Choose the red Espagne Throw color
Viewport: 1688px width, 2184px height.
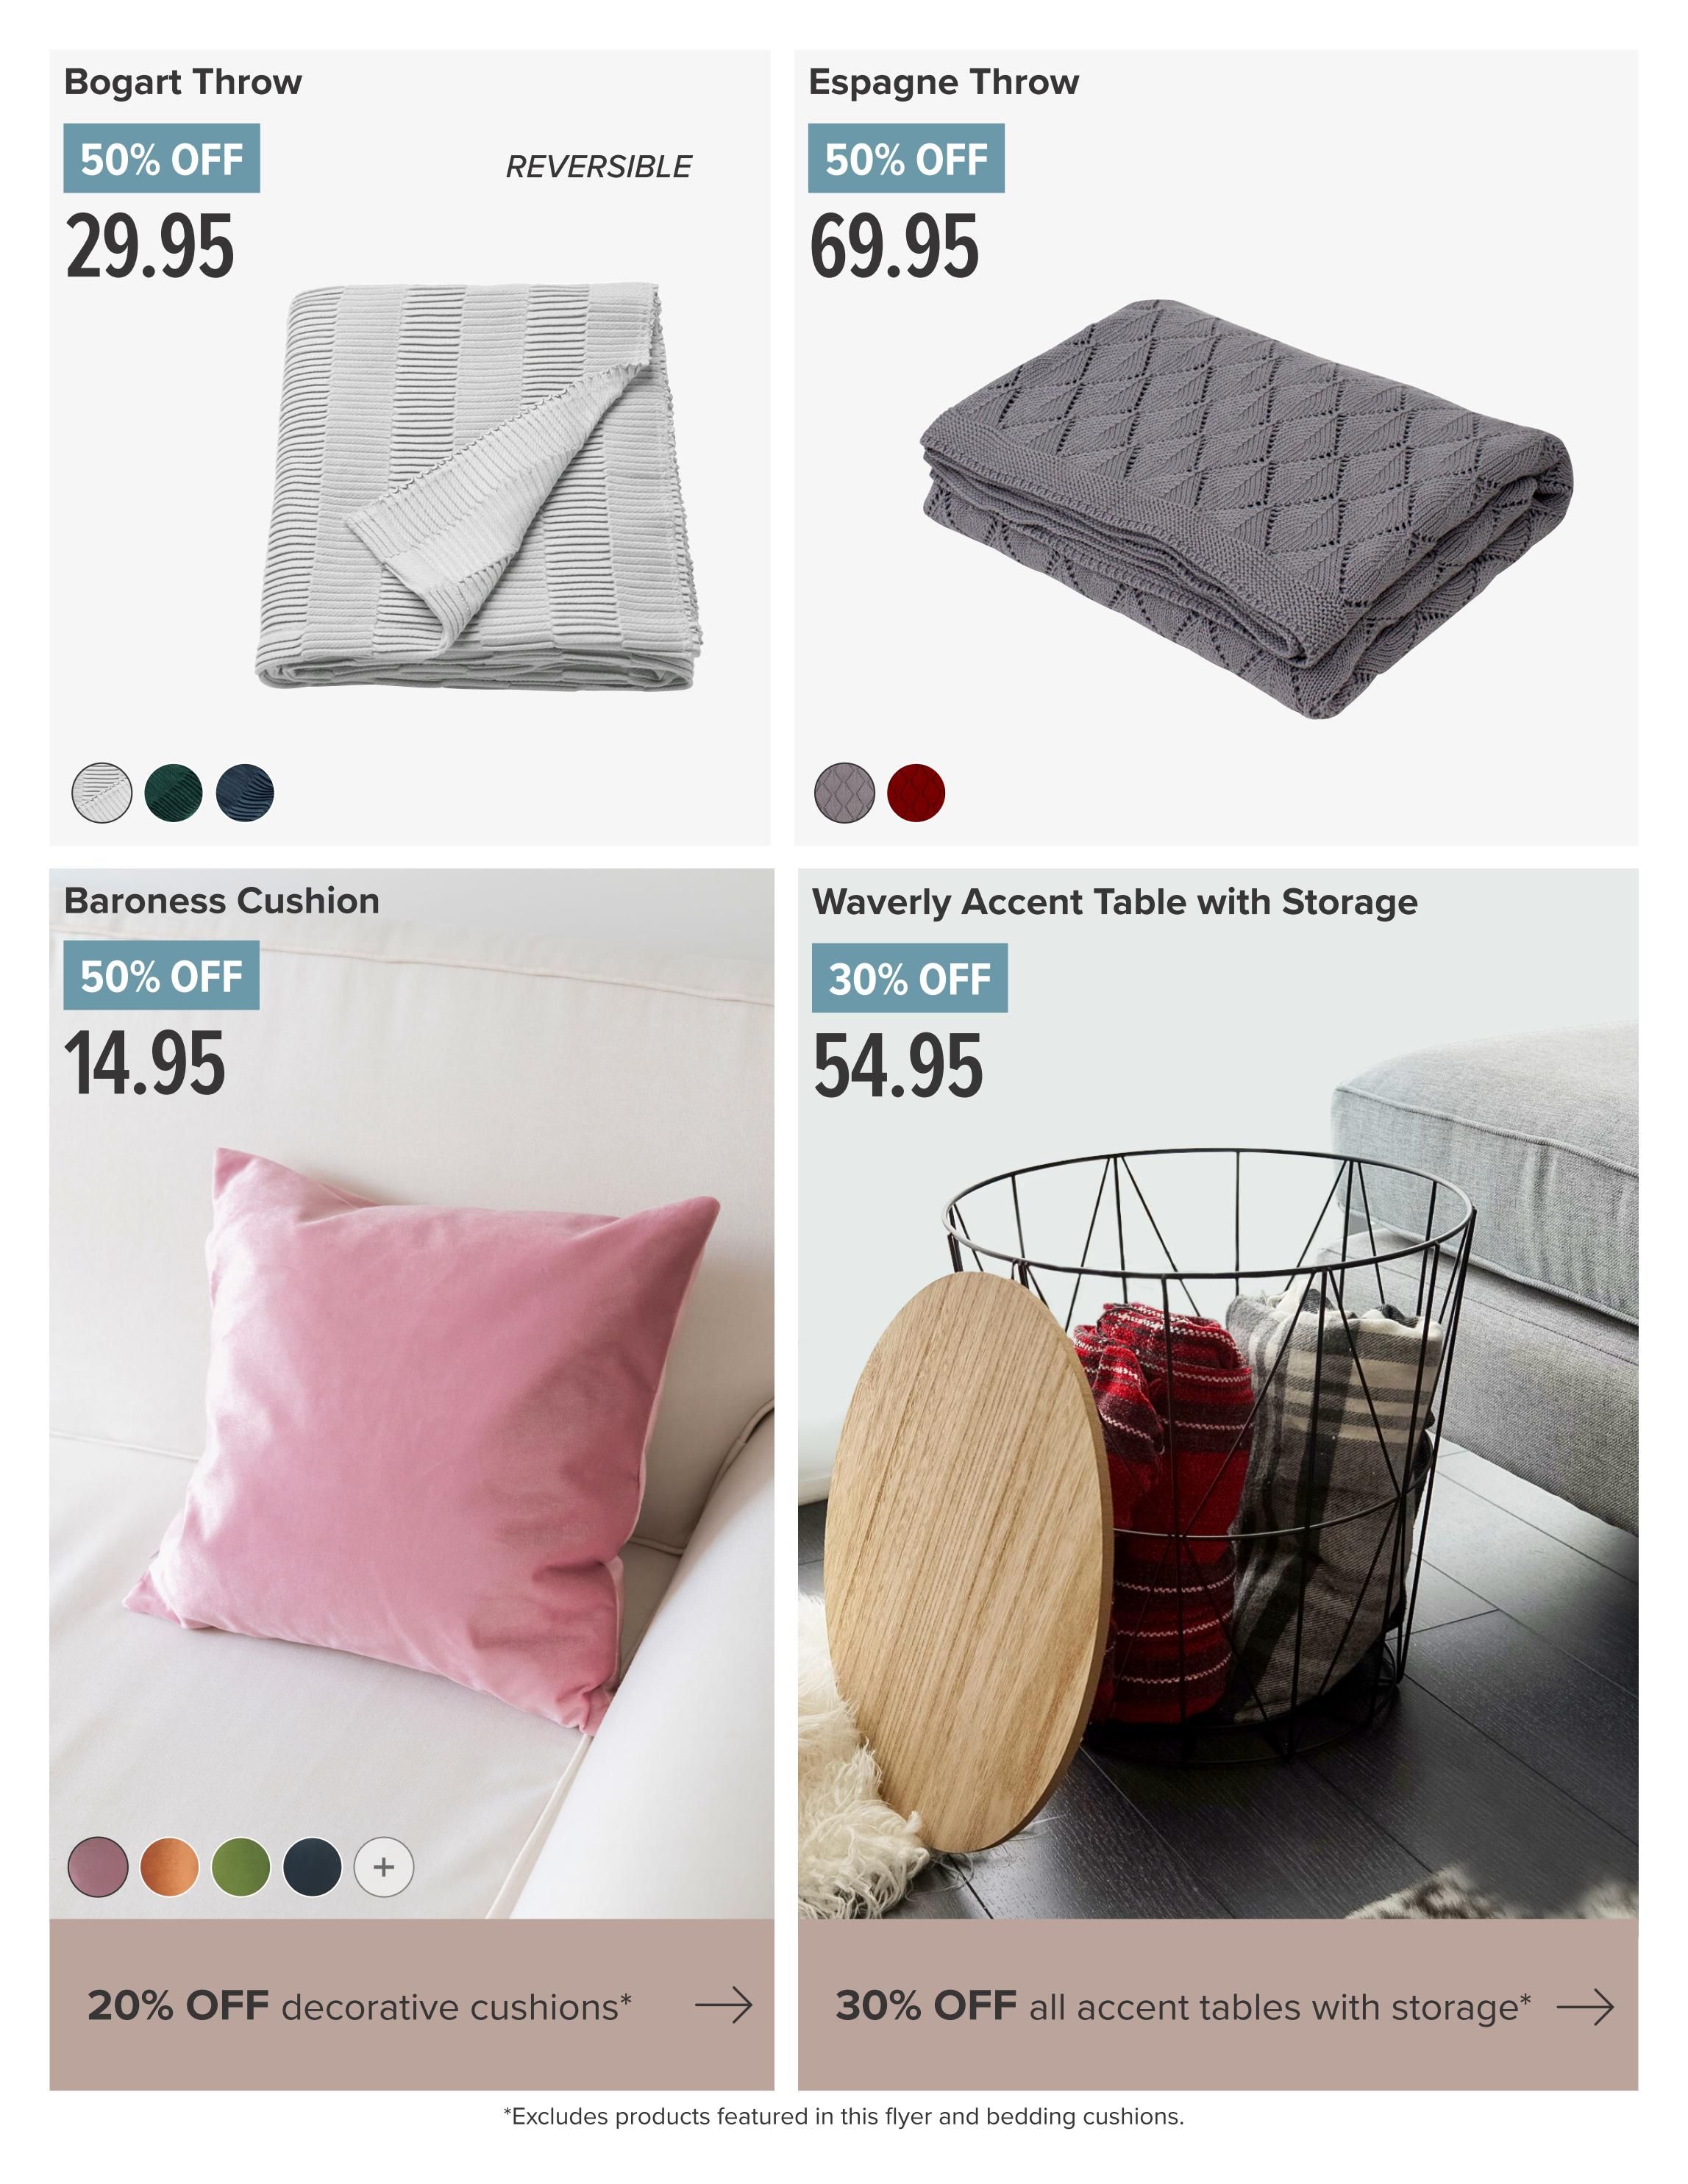pyautogui.click(x=916, y=793)
